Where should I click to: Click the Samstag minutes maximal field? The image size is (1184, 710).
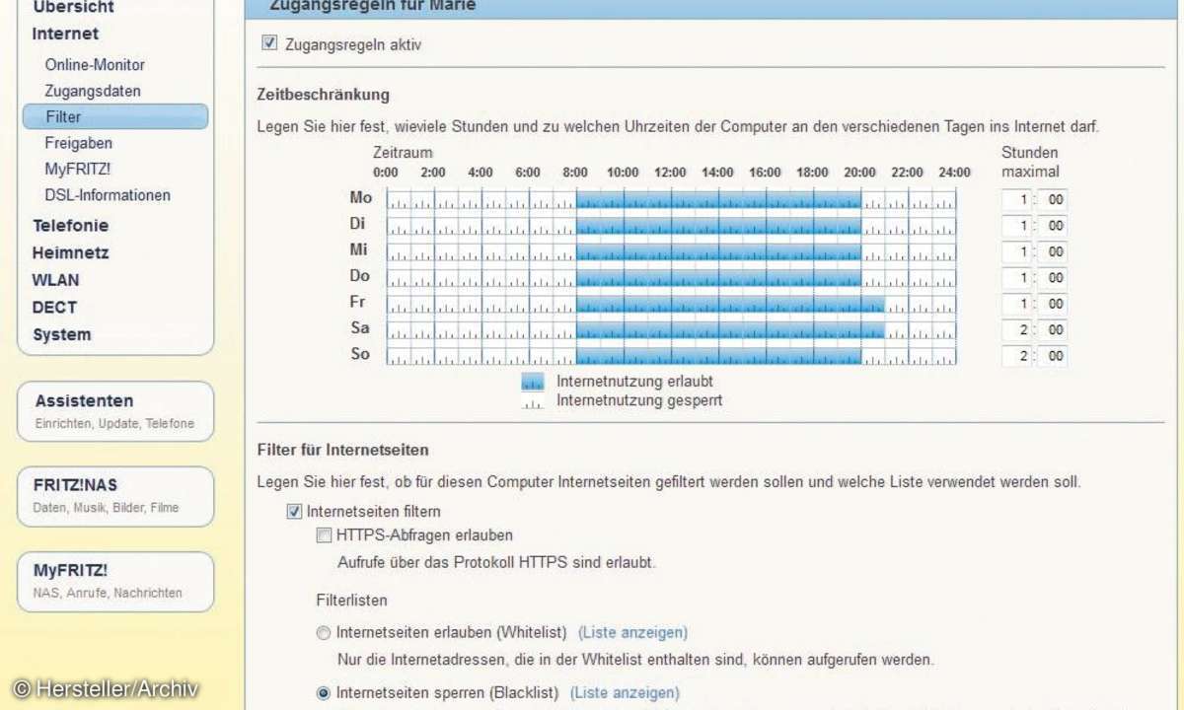1052,330
